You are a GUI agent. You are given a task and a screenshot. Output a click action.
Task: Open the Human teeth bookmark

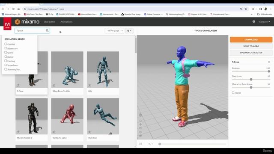click(109, 14)
